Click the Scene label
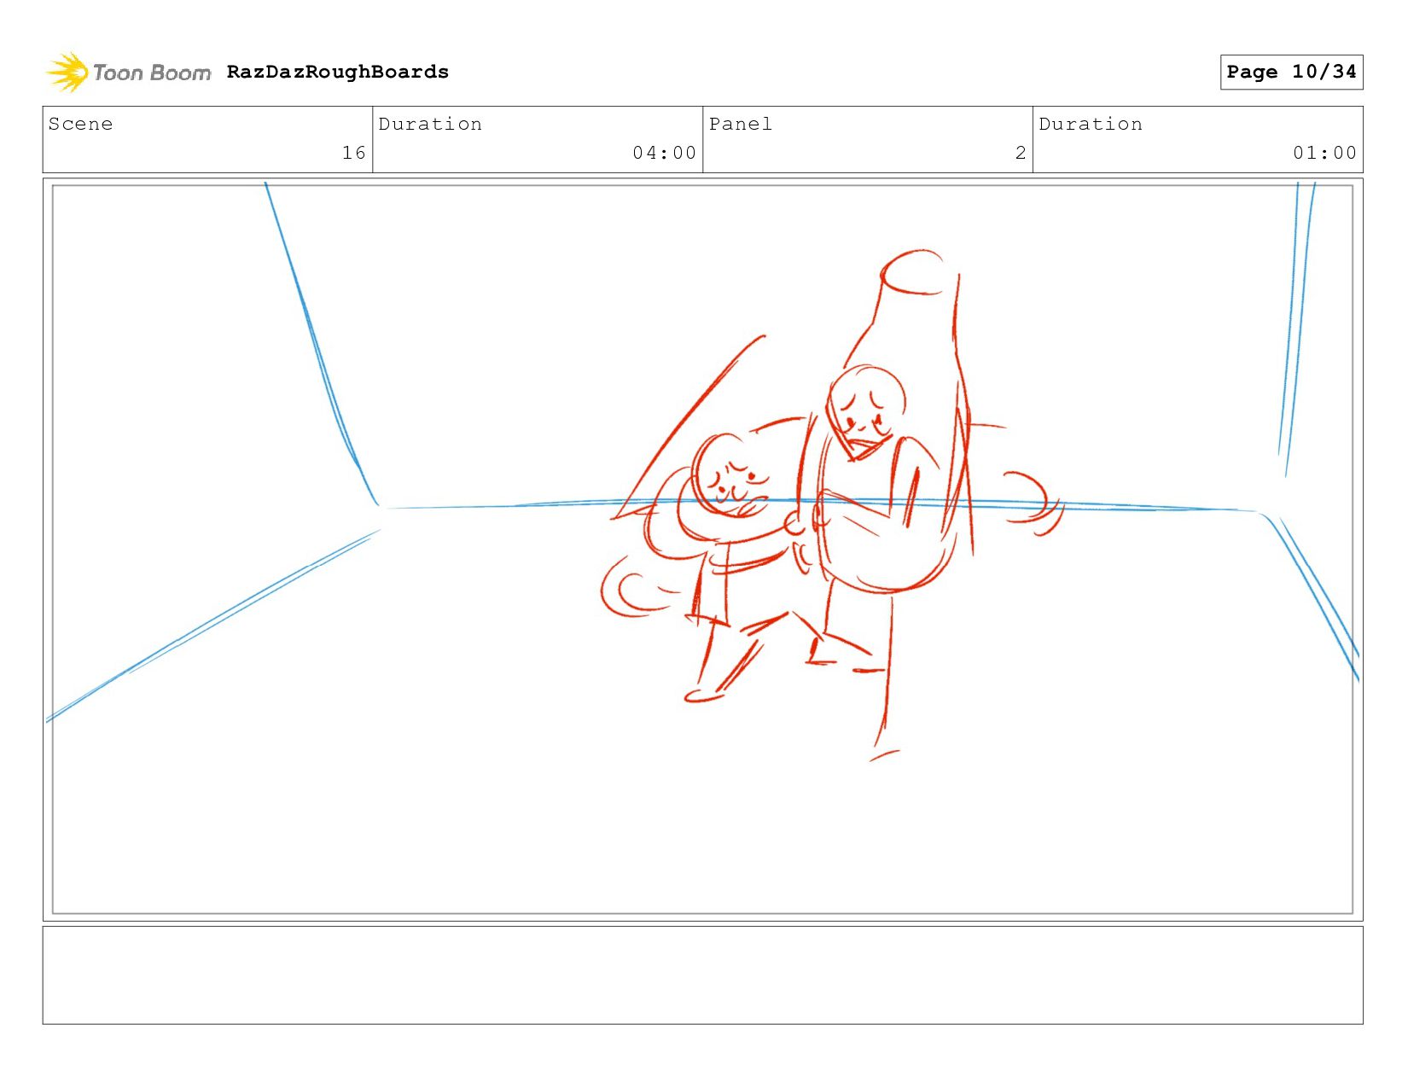The width and height of the screenshot is (1408, 1088). click(x=80, y=124)
